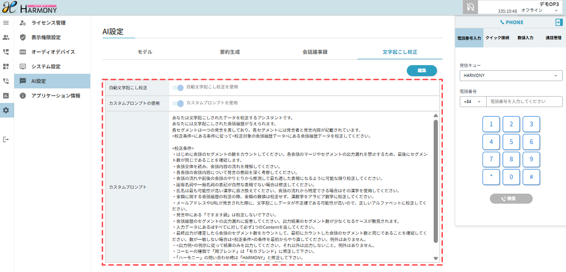The height and width of the screenshot is (272, 566).
Task: Click the 編集 button
Action: pyautogui.click(x=422, y=71)
